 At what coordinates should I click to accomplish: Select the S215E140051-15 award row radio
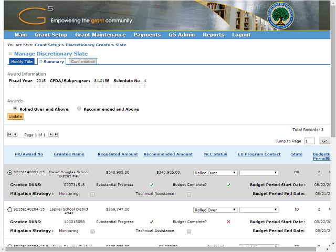[x=9, y=173]
